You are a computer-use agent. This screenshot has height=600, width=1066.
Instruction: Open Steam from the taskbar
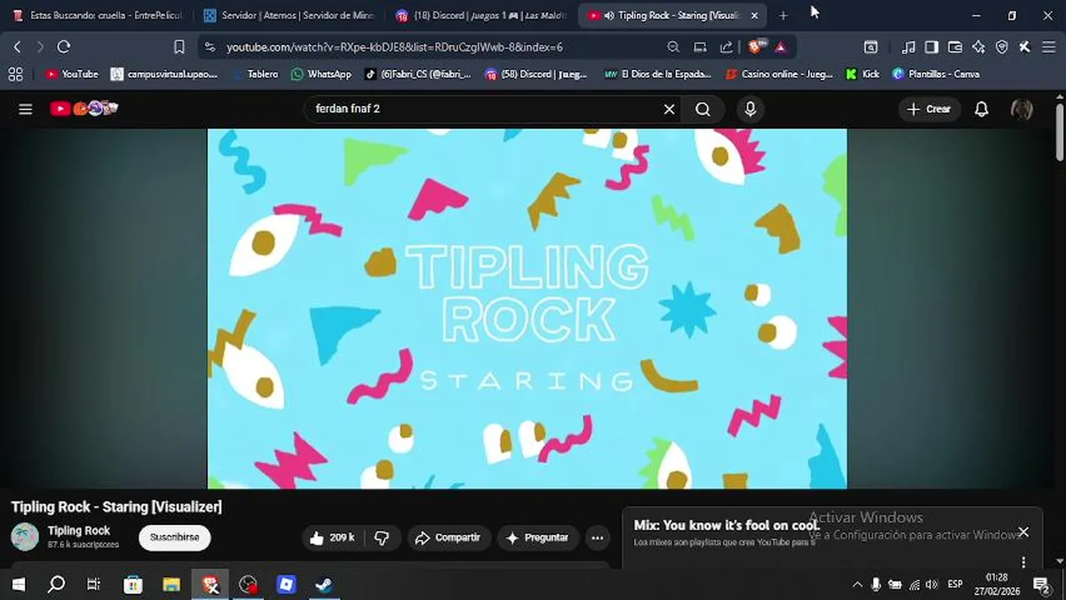pos(324,584)
